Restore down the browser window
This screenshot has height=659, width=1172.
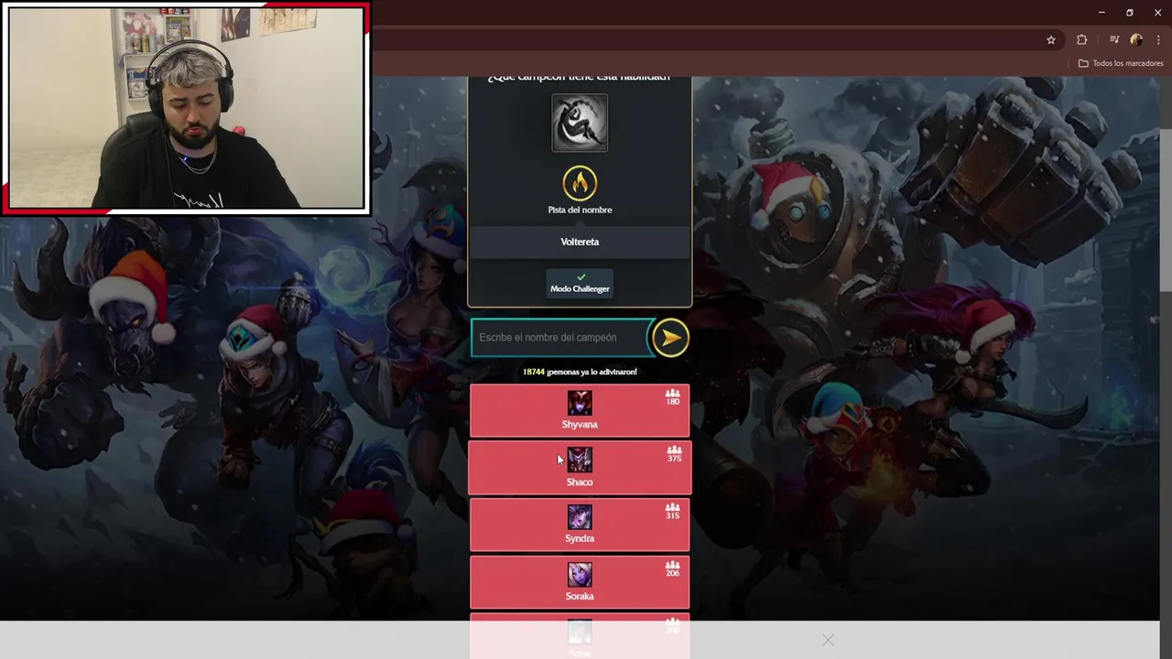[x=1130, y=12]
